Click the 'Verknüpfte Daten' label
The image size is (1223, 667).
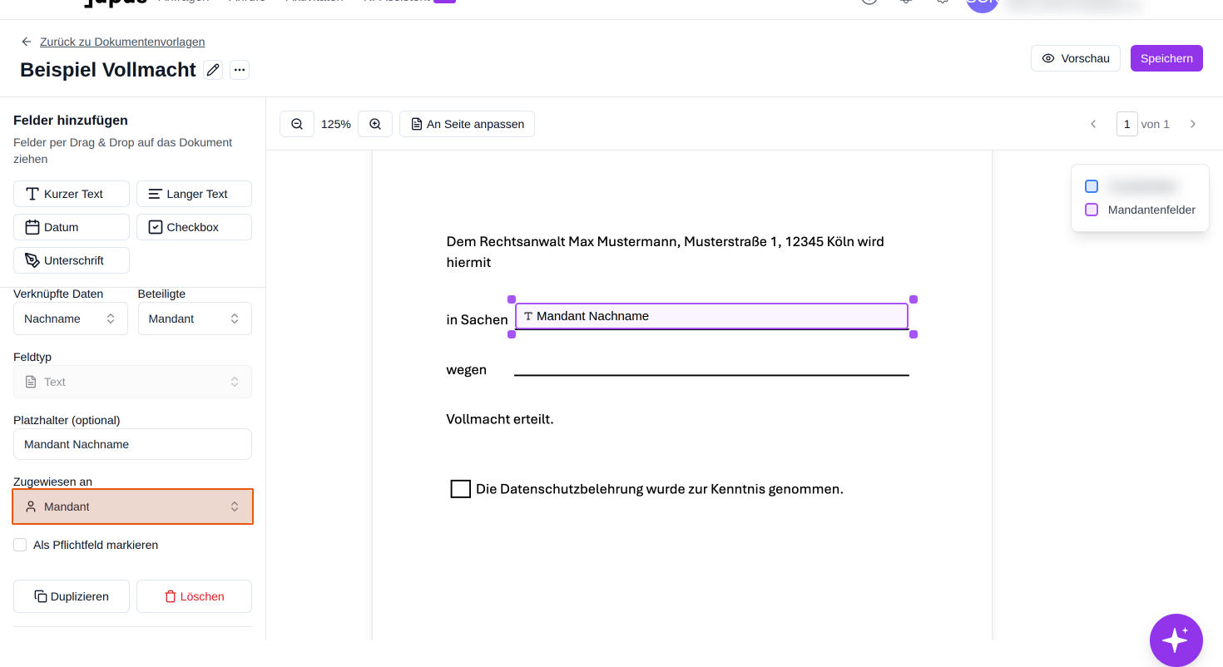click(x=58, y=294)
